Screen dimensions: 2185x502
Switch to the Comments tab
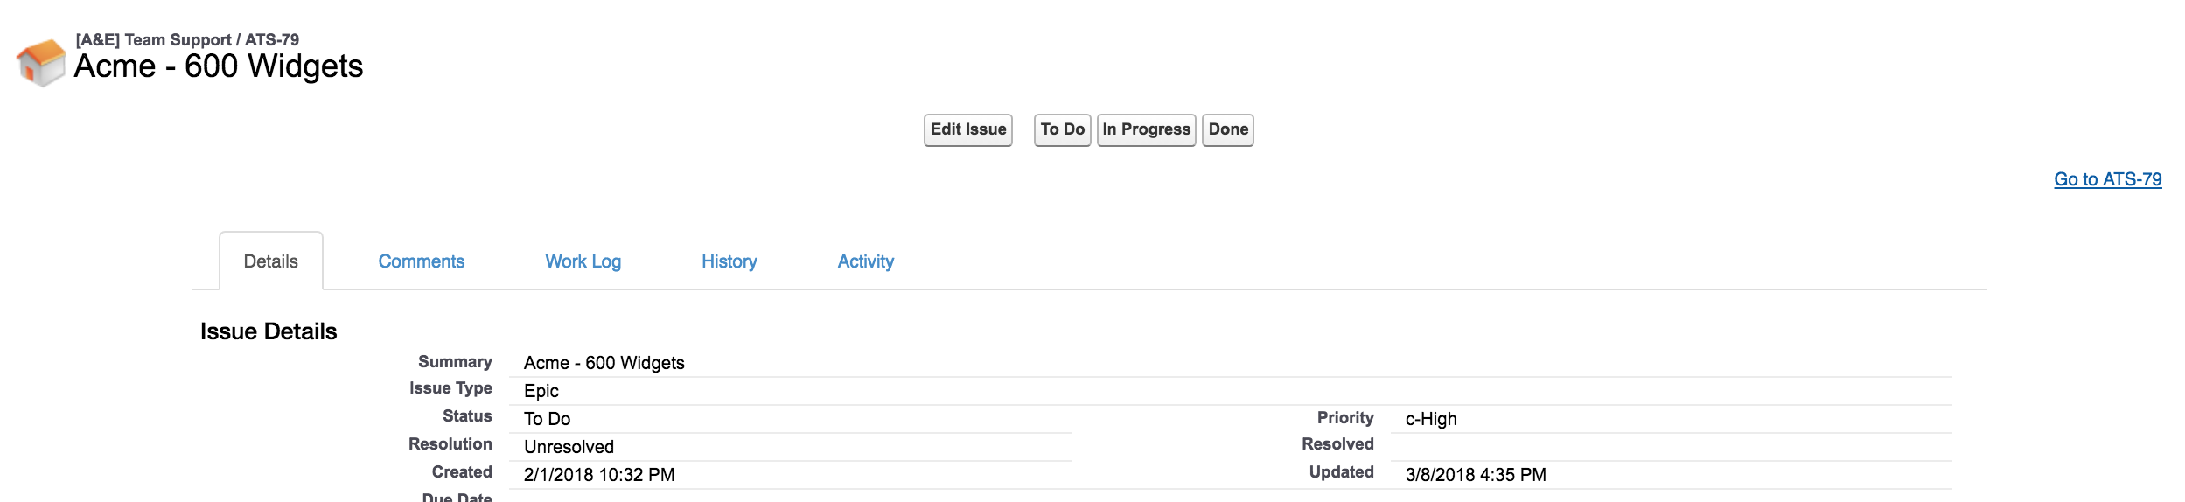coord(421,261)
